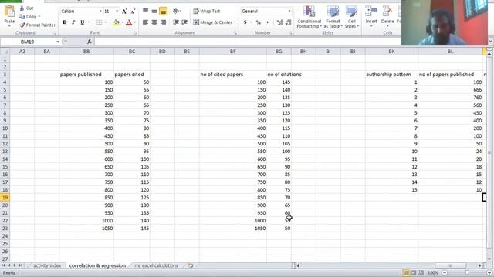Viewport: 494px width, 277px height.
Task: Click the Decrease Decimal icon
Action: [288, 22]
